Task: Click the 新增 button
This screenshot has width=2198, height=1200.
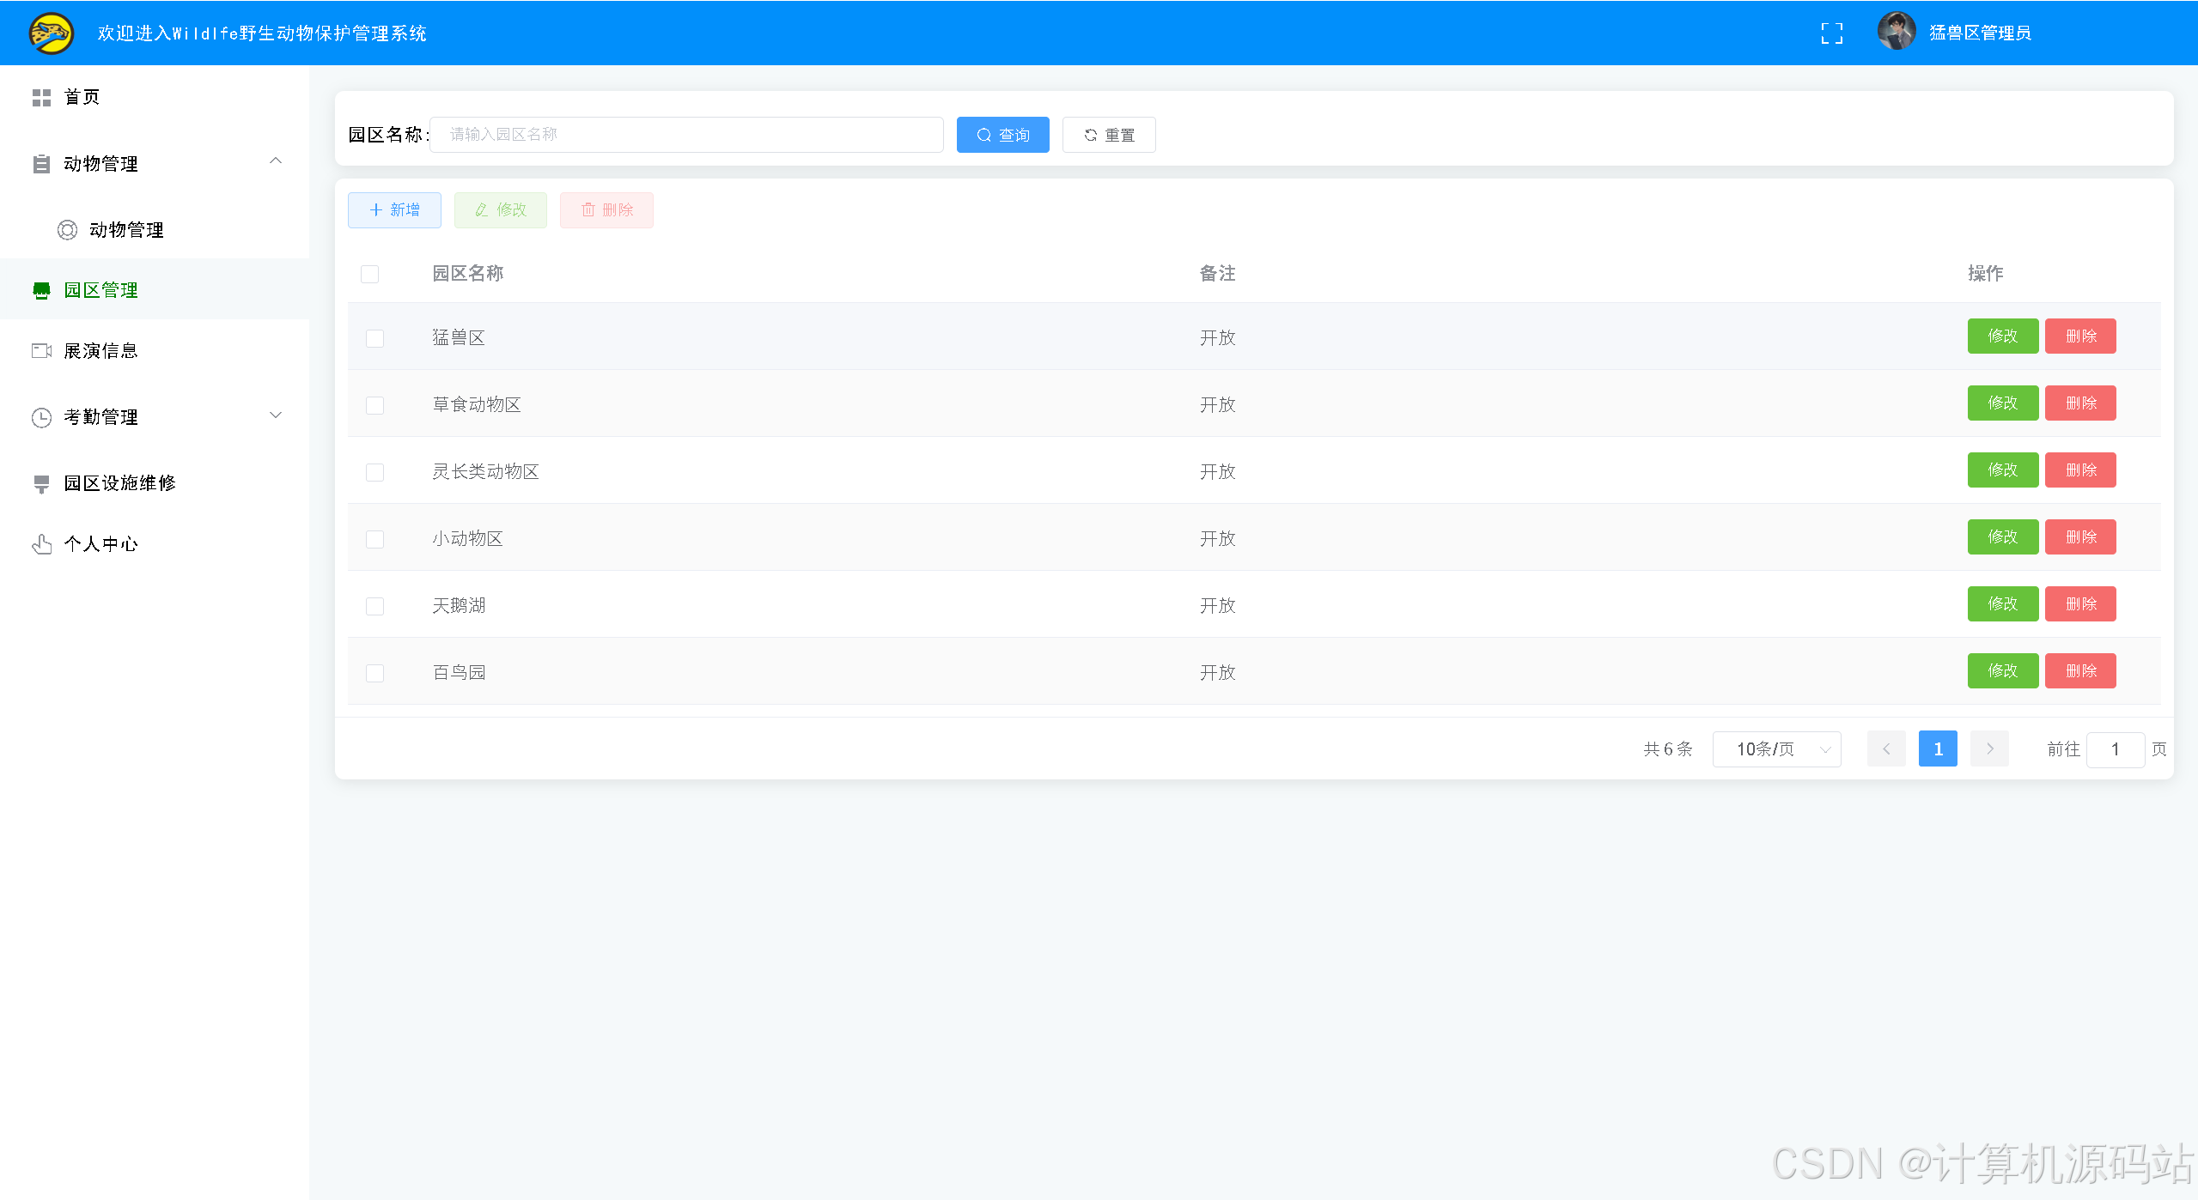Action: [394, 210]
